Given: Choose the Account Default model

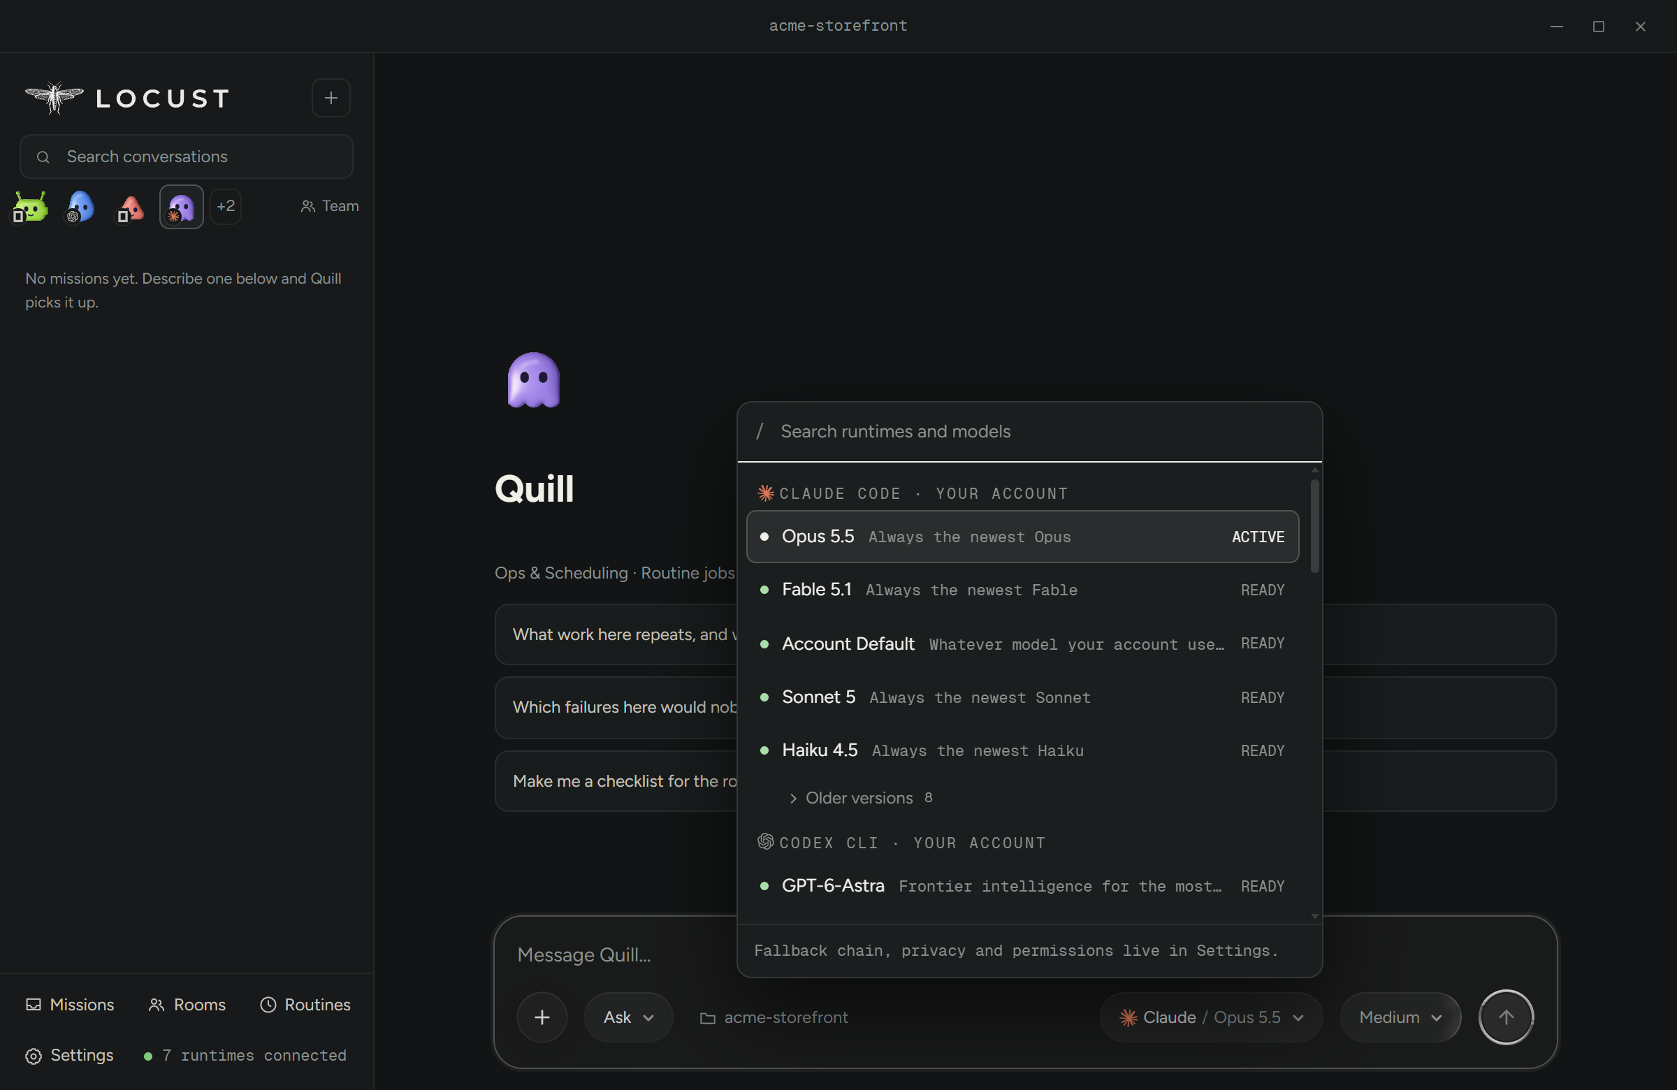Looking at the screenshot, I should pos(1022,644).
